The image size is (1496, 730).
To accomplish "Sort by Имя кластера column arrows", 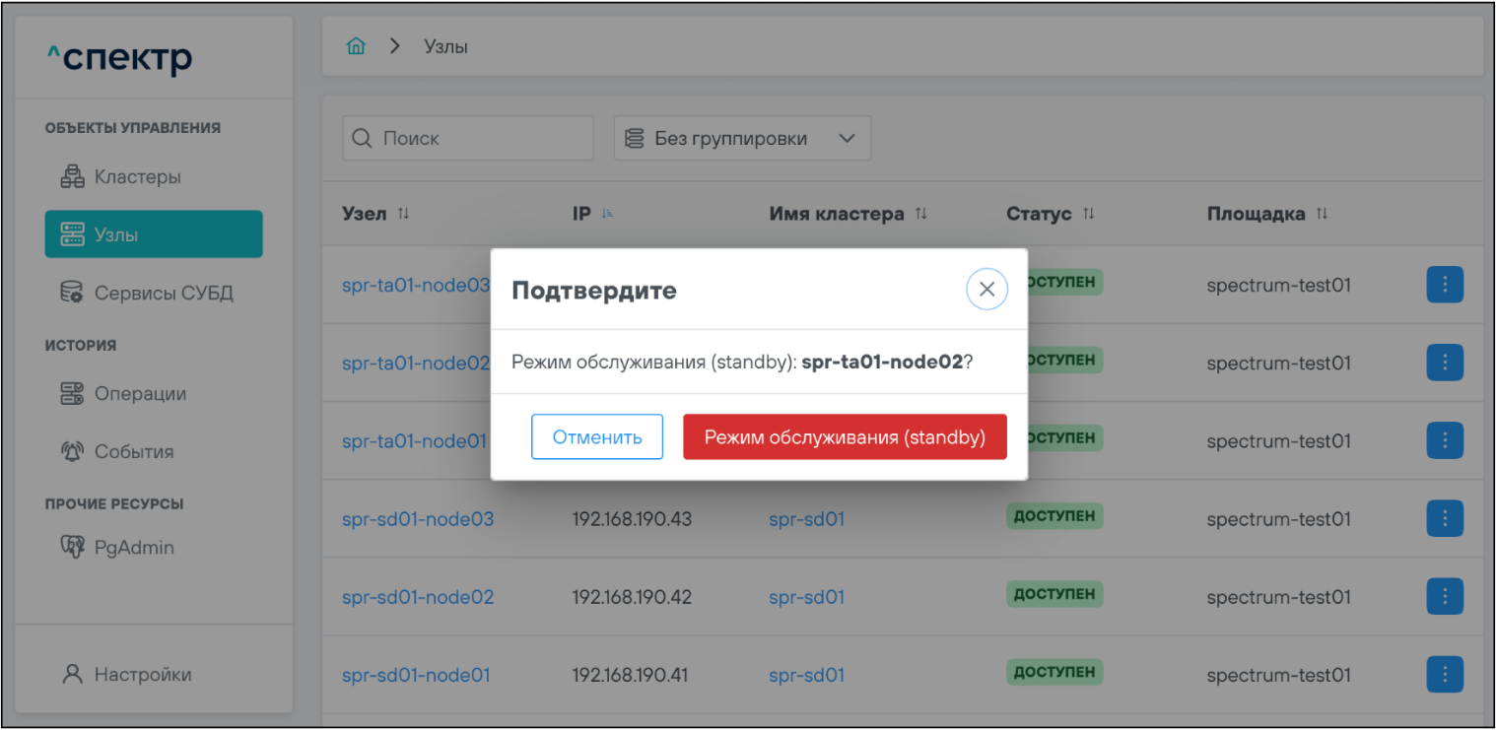I will (920, 214).
